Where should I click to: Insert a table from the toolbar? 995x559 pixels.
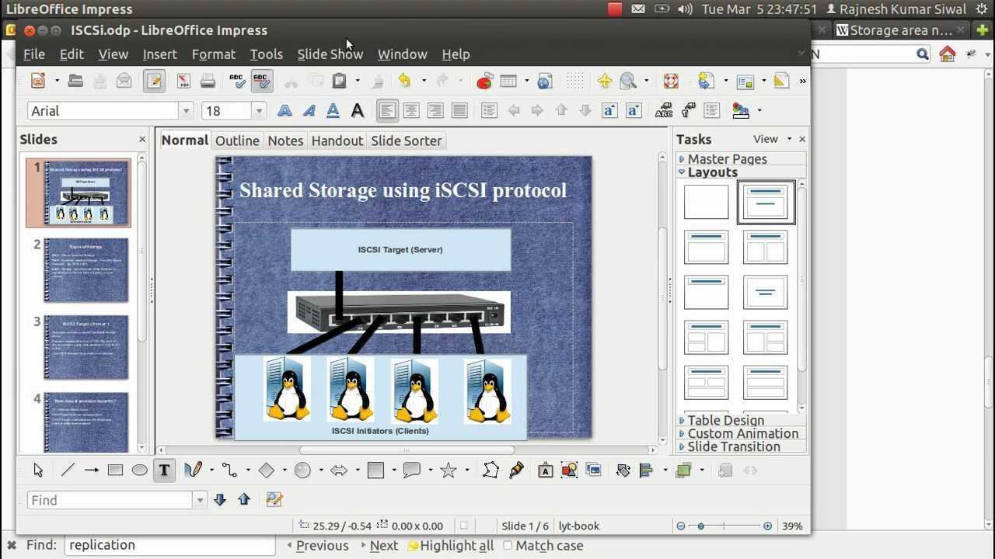click(508, 81)
